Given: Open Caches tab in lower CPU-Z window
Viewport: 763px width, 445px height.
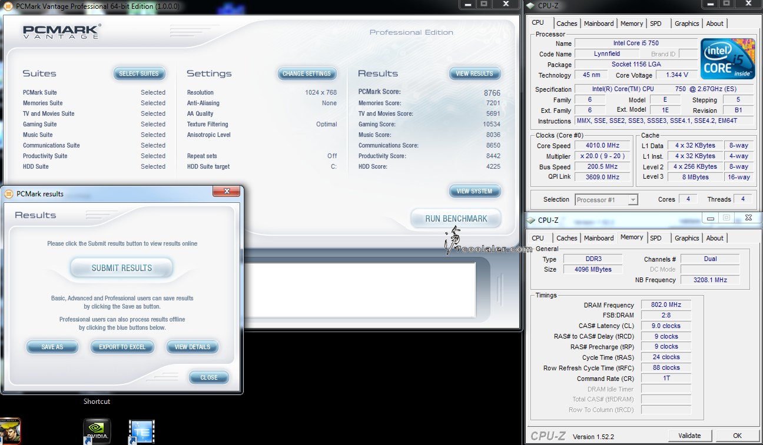Looking at the screenshot, I should 567,238.
